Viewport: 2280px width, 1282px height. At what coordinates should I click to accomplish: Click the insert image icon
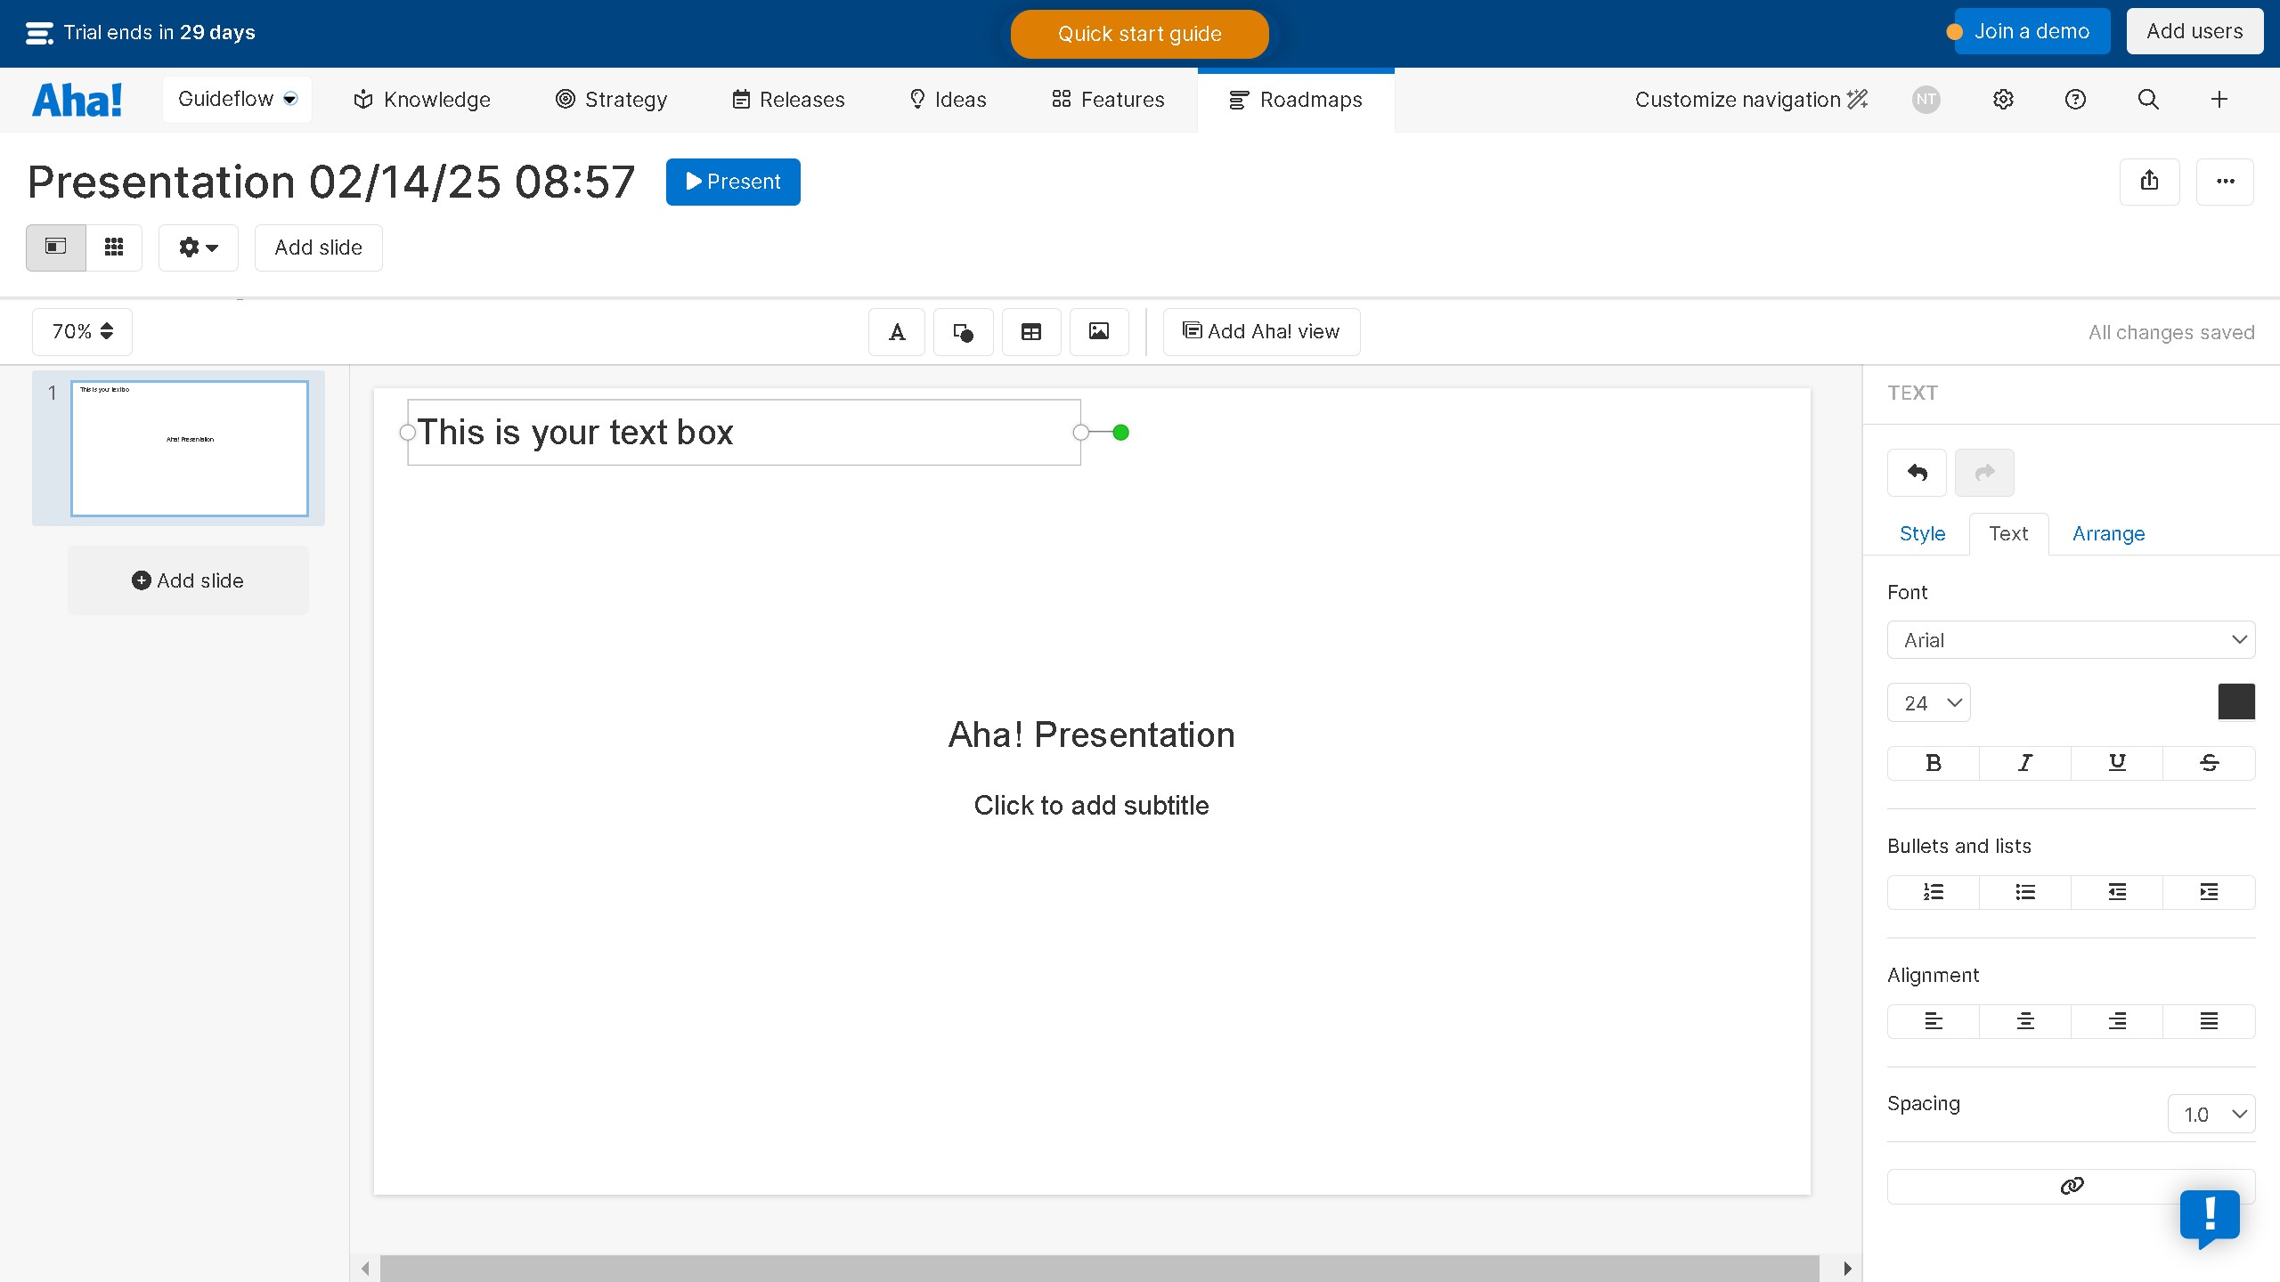coord(1099,332)
